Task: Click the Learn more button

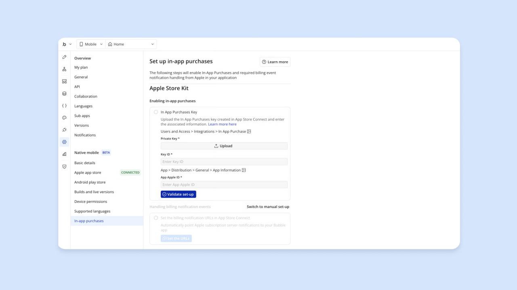Action: click(275, 62)
